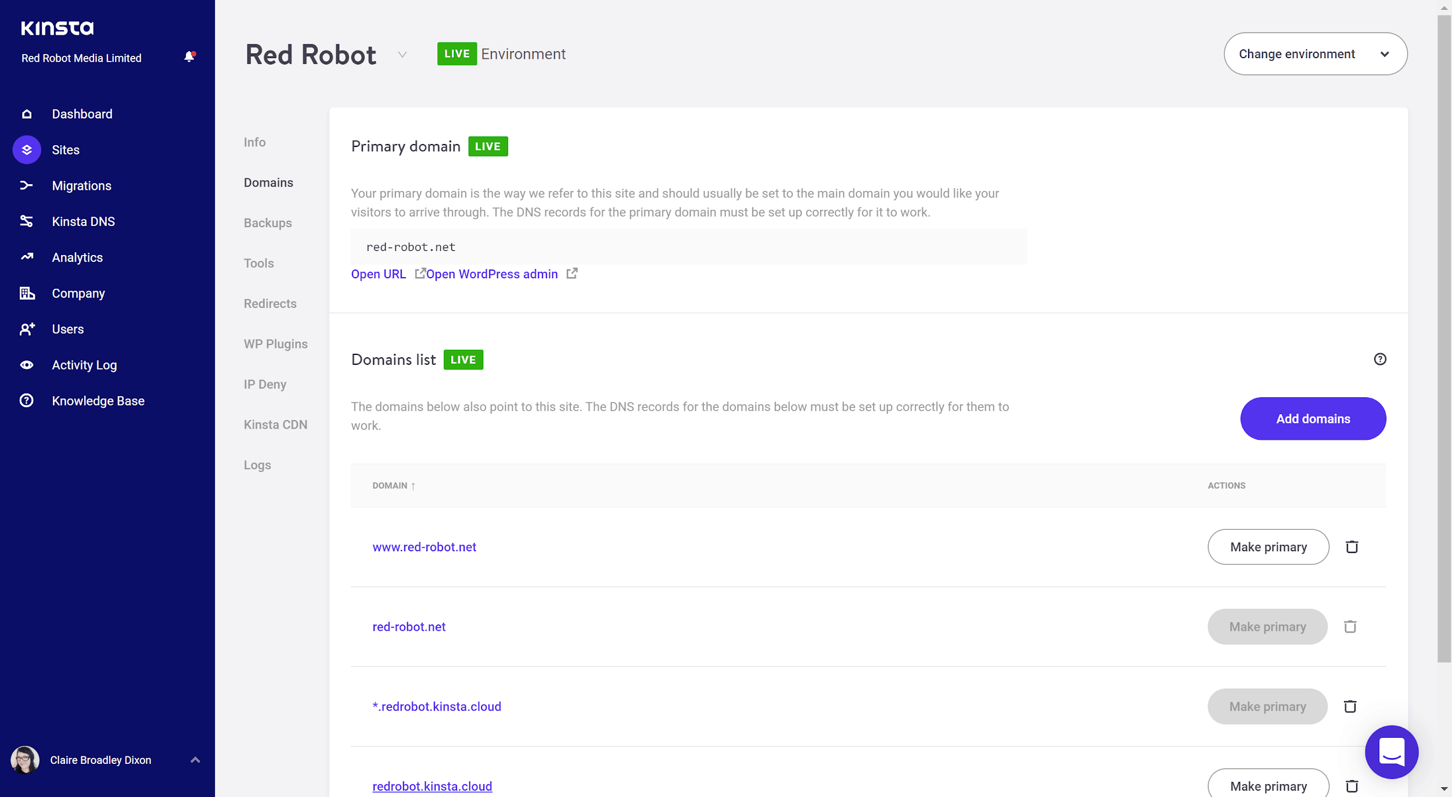Click the Company building icon
This screenshot has height=797, width=1452.
click(27, 293)
